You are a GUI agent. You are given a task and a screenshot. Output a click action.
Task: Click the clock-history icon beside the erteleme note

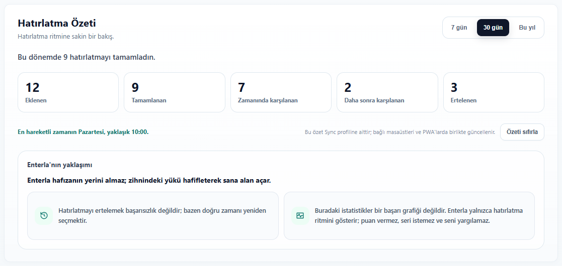point(44,216)
